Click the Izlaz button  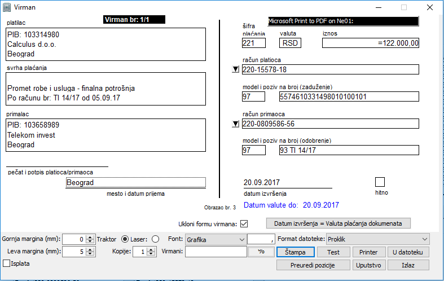click(408, 265)
